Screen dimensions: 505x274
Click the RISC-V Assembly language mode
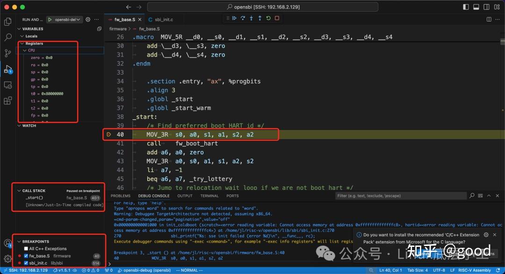coord(474,270)
